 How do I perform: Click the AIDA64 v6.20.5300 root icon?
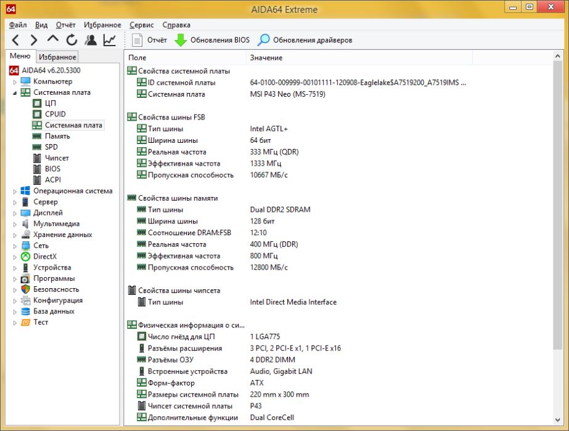[14, 70]
